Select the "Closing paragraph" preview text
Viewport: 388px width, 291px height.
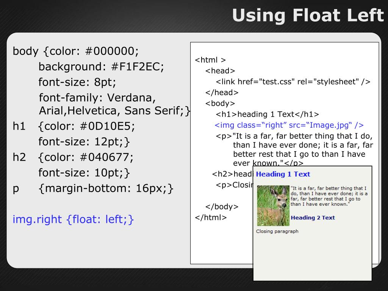pos(277,231)
